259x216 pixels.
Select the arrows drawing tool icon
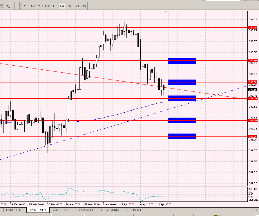pos(8,6)
